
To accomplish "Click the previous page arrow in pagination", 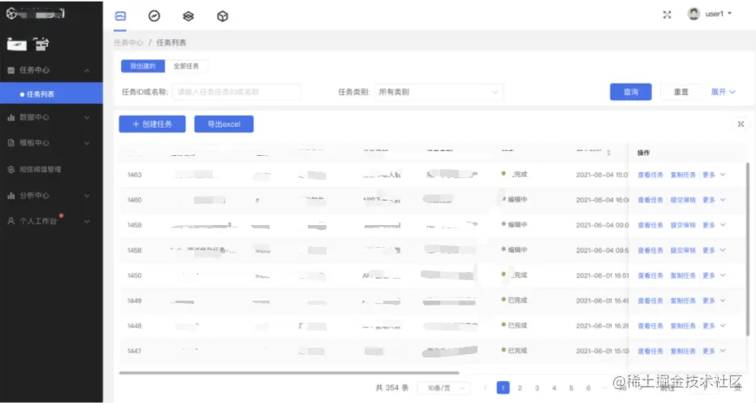I will click(x=485, y=388).
